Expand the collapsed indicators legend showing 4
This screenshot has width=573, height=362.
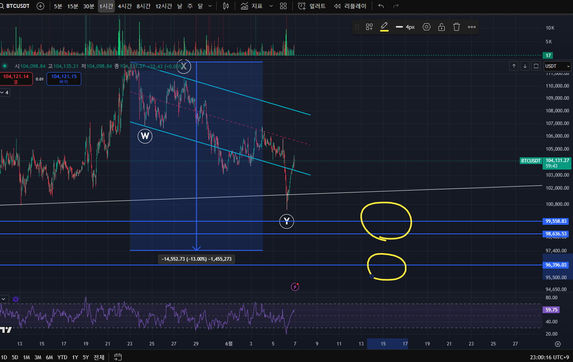coord(5,92)
